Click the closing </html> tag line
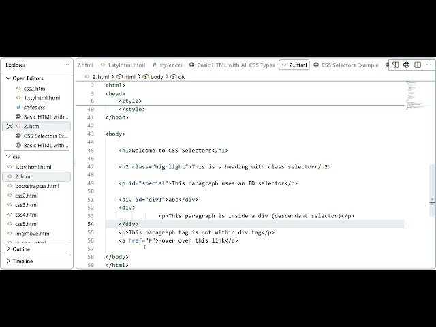 [116, 265]
